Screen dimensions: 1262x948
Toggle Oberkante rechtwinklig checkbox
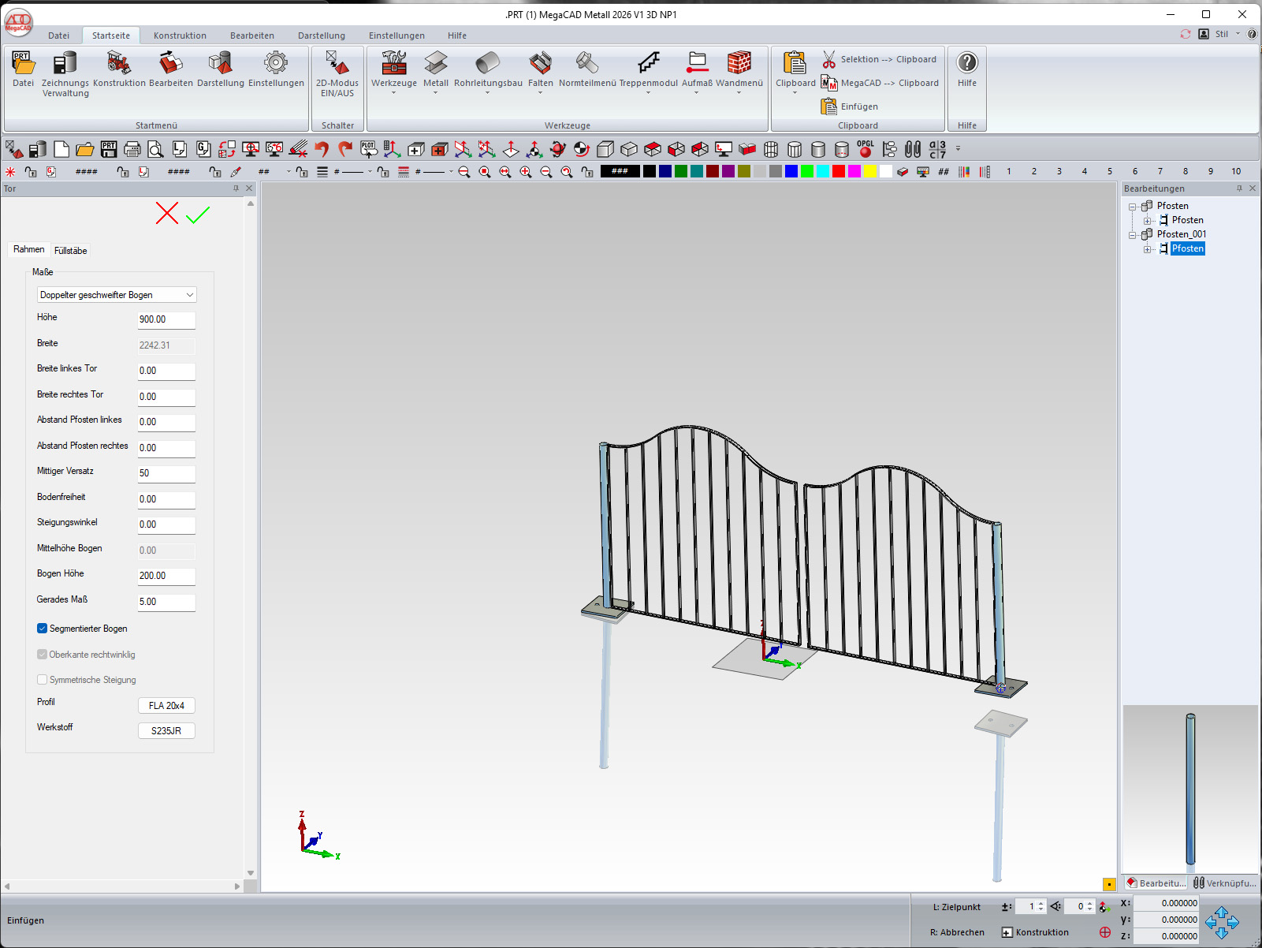tap(43, 655)
